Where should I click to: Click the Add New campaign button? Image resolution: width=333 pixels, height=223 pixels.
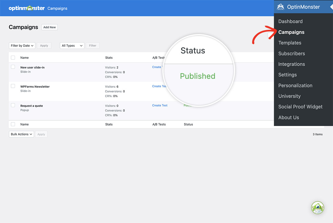pyautogui.click(x=50, y=27)
